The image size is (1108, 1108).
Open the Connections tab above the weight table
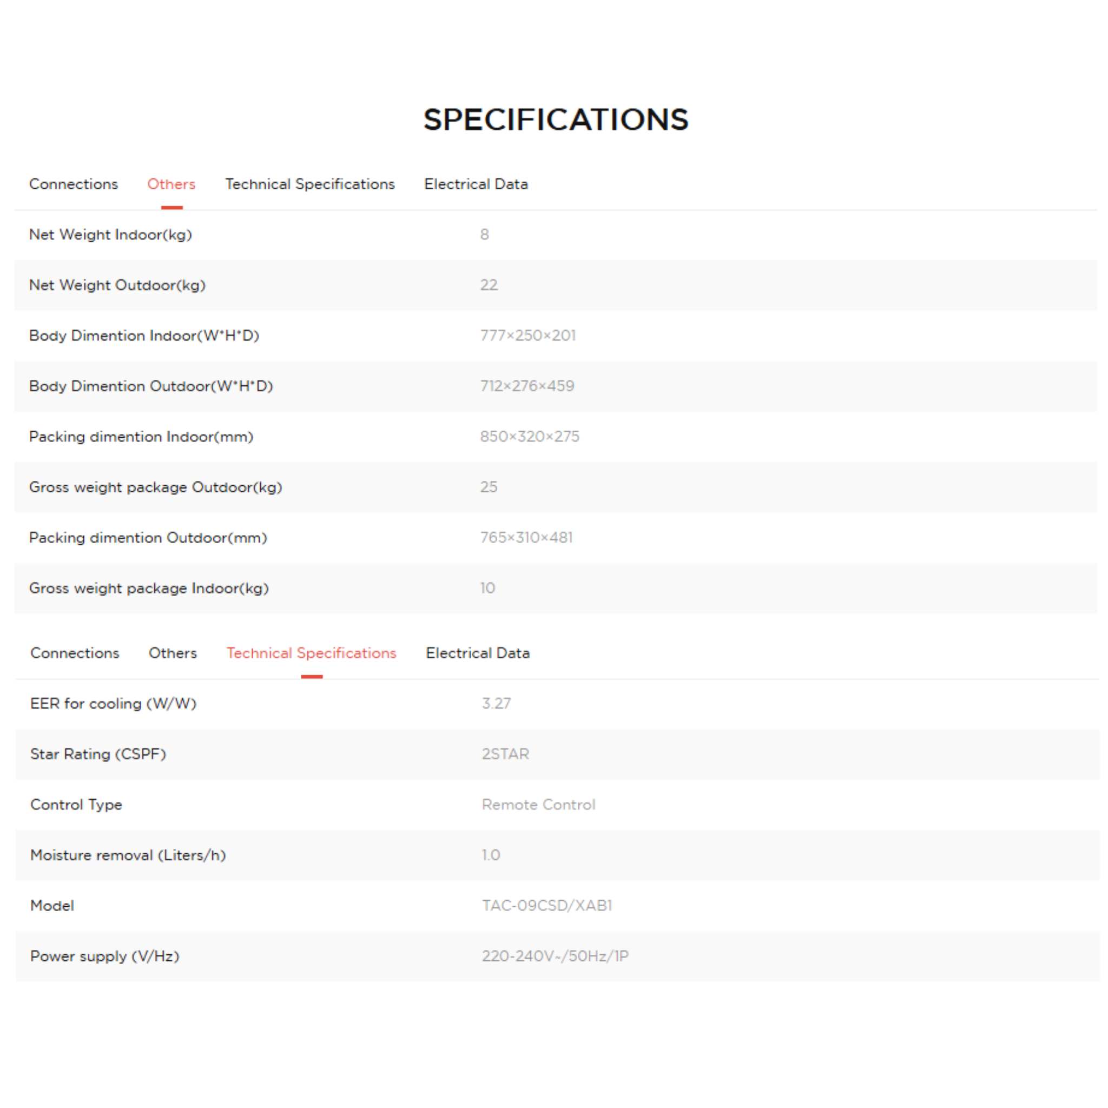[74, 184]
